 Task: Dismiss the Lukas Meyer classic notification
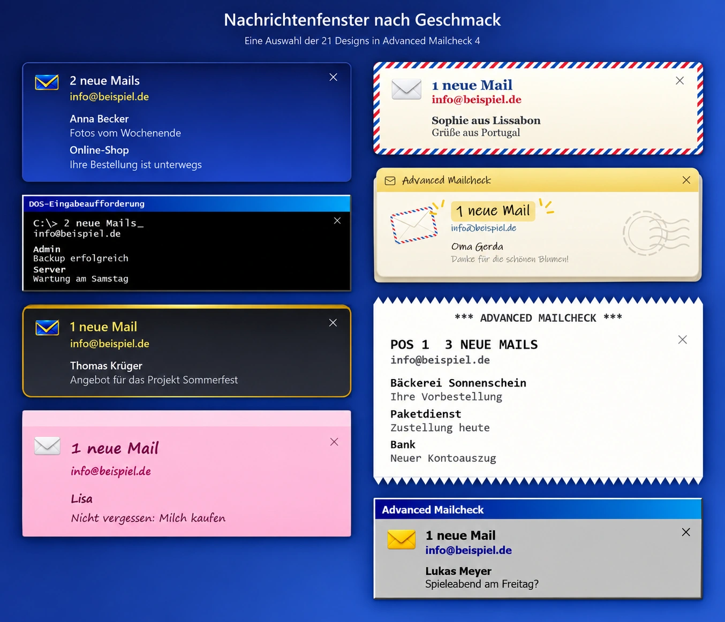pos(686,532)
